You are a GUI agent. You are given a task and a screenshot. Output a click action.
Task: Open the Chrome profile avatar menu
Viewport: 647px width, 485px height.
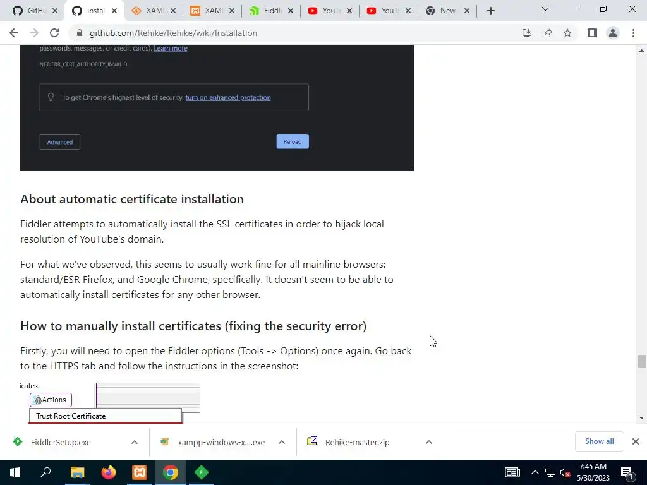(613, 33)
